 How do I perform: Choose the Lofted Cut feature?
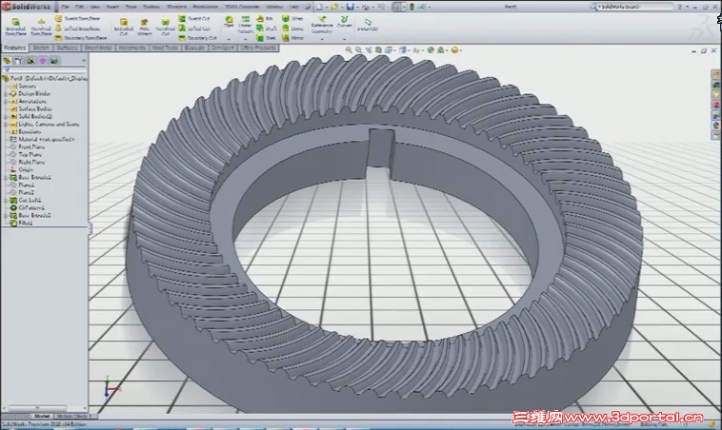194,28
